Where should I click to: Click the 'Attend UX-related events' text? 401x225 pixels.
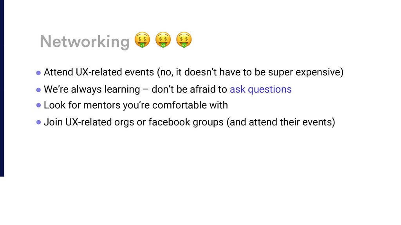[99, 72]
